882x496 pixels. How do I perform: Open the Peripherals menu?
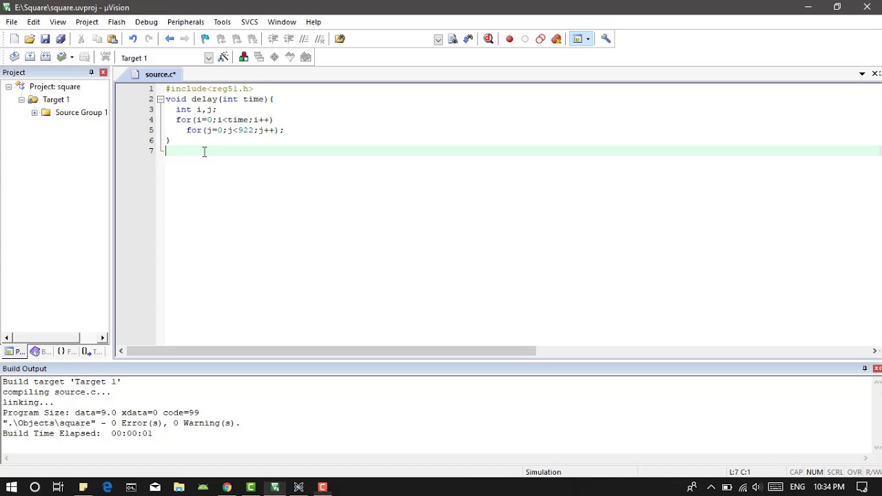click(x=185, y=22)
